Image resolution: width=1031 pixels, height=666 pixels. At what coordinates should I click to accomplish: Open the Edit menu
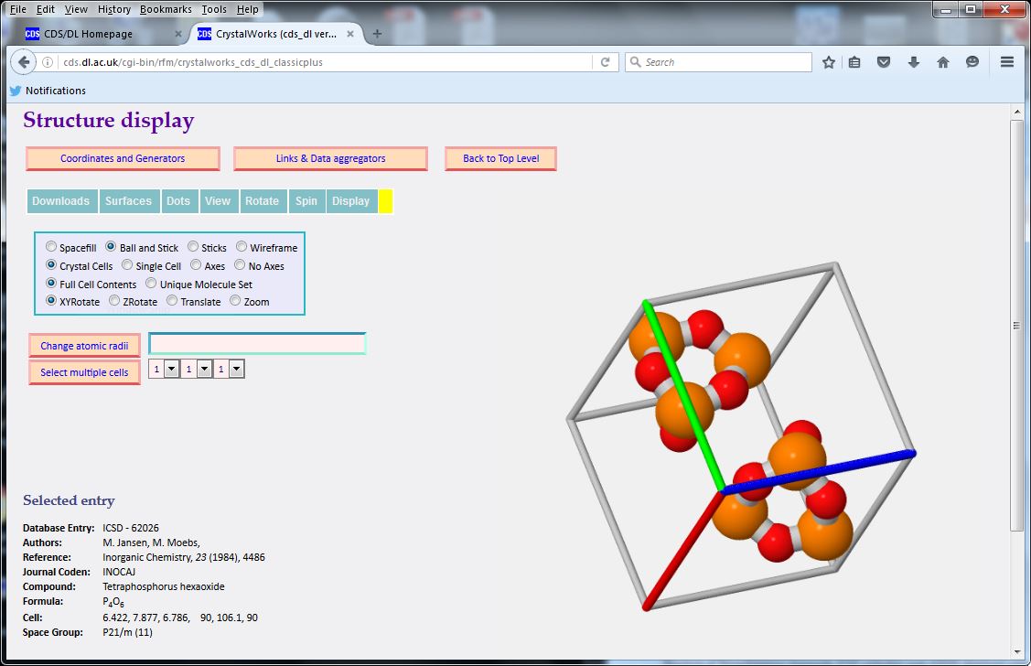46,9
